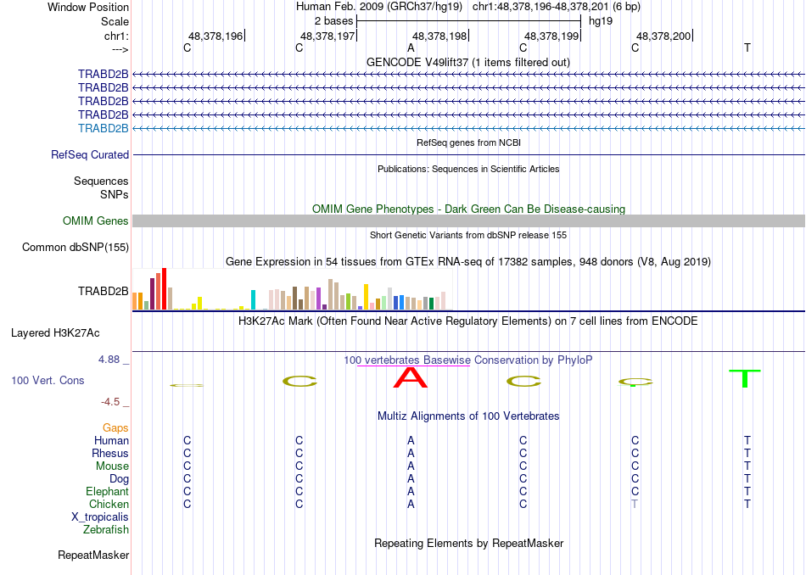Image resolution: width=806 pixels, height=575 pixels.
Task: Click the tallest red bar in GTEx chart
Action: [x=164, y=289]
